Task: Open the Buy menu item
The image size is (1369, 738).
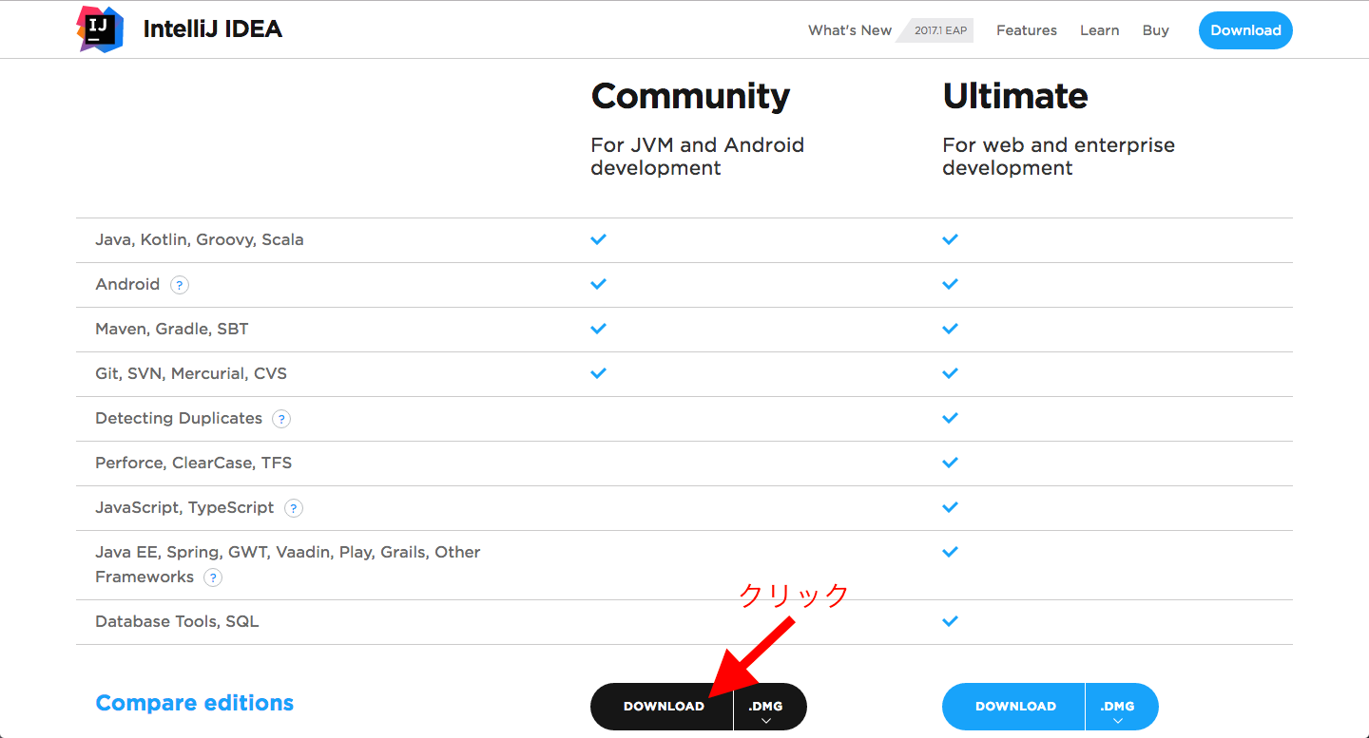Action: (x=1156, y=30)
